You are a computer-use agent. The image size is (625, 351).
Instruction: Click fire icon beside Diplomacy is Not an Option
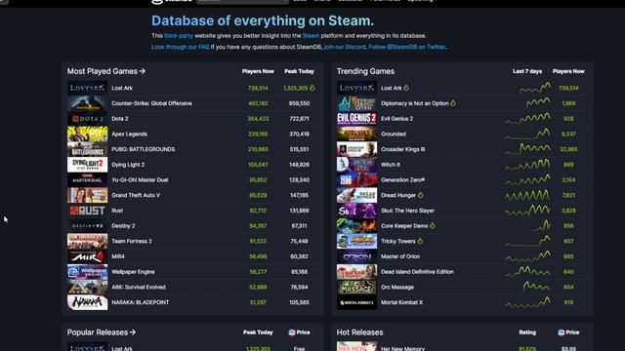pos(453,103)
